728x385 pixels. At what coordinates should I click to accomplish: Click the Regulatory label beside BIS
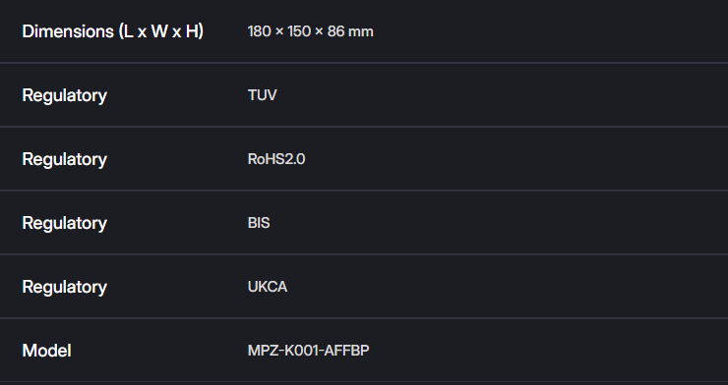coord(65,224)
